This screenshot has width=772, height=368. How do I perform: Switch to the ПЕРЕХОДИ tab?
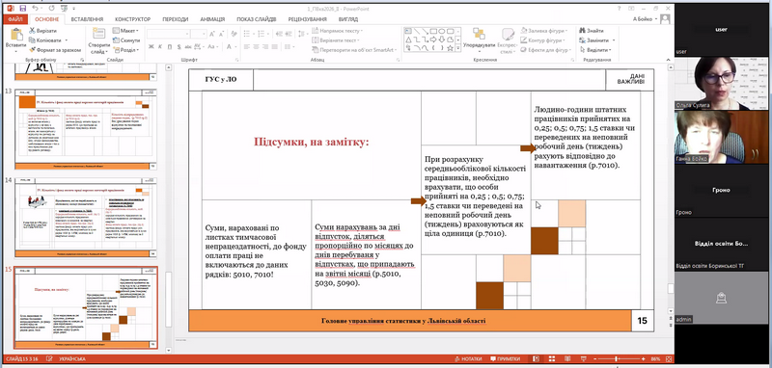point(176,19)
